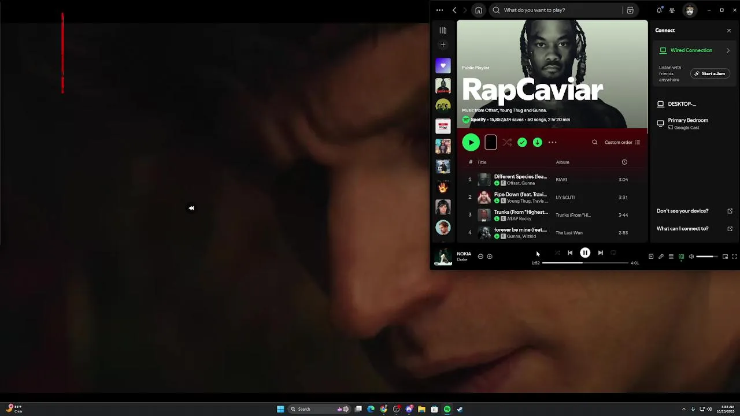Open the Browse icon in the search bar
The height and width of the screenshot is (416, 740).
[630, 10]
